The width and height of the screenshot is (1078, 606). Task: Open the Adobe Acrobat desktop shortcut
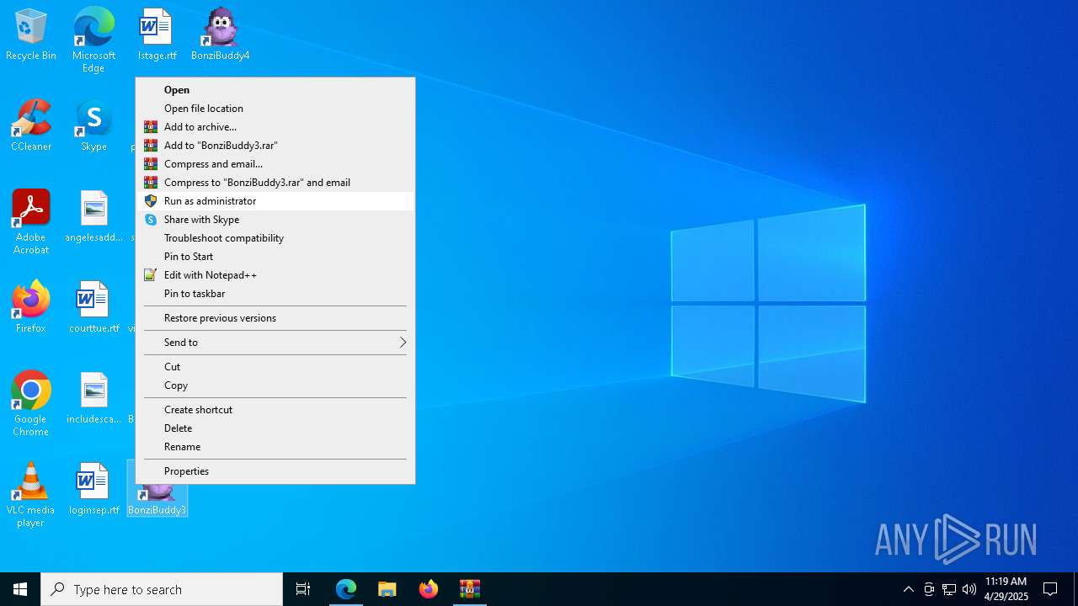31,223
